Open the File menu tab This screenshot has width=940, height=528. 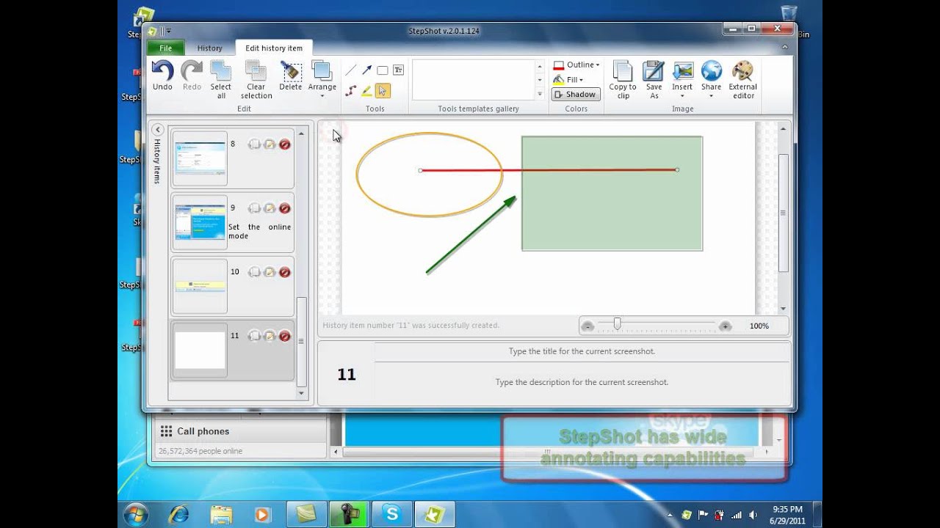point(166,48)
